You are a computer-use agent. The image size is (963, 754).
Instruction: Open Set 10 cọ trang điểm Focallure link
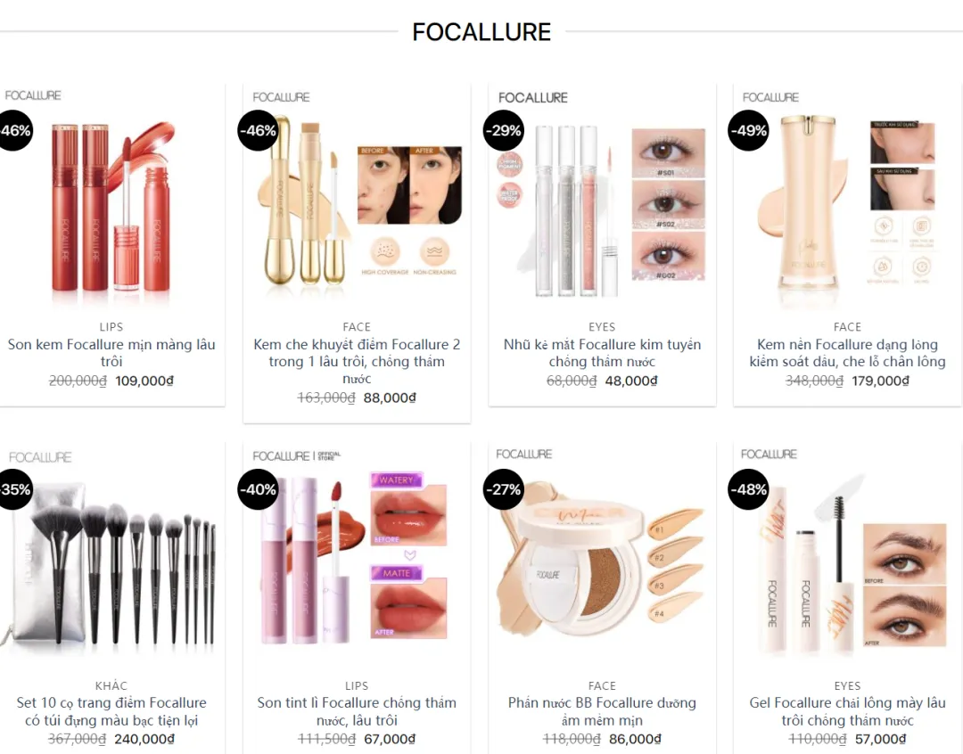tap(111, 711)
